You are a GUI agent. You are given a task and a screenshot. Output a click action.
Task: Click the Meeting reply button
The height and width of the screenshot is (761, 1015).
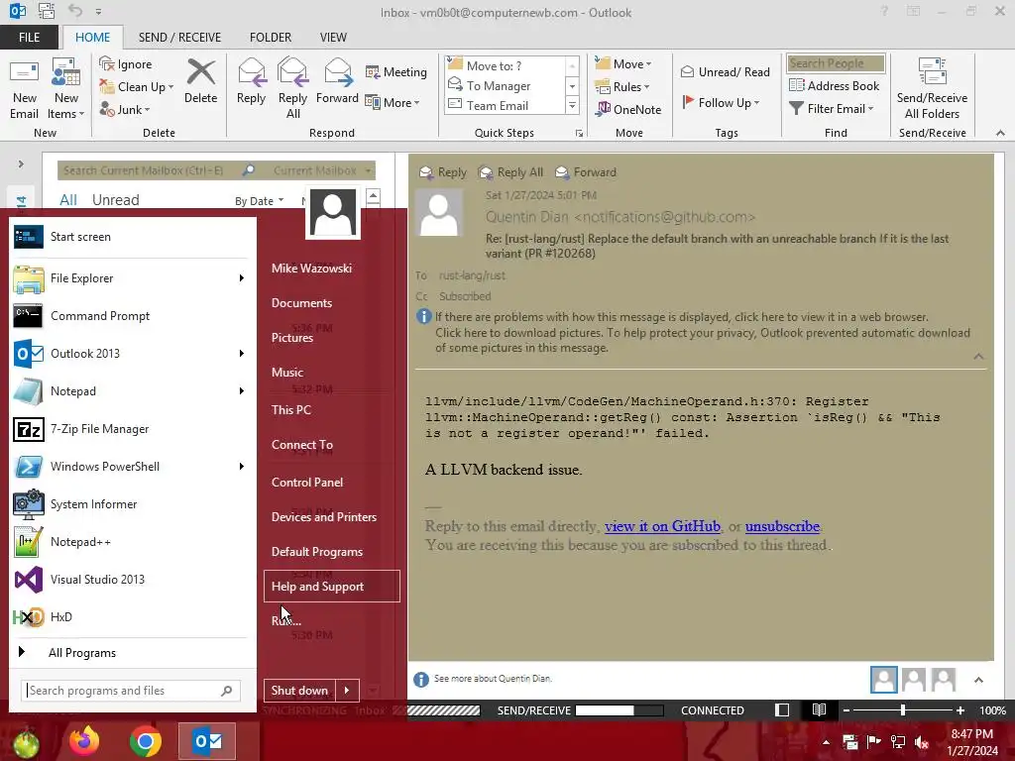396,71
